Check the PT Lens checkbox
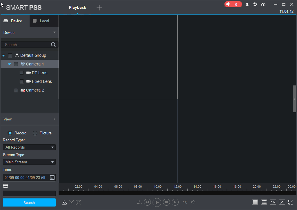Viewport: 297px width, 210px height. pyautogui.click(x=22, y=73)
